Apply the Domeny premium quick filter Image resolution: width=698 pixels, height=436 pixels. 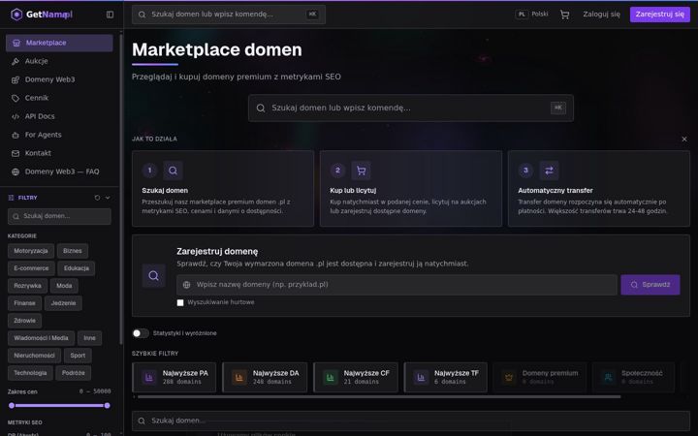[x=540, y=377]
